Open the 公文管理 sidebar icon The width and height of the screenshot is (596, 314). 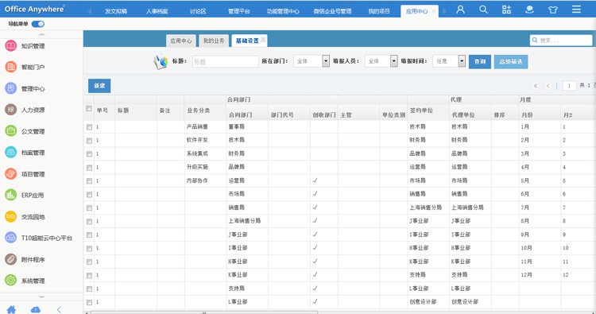tap(10, 131)
